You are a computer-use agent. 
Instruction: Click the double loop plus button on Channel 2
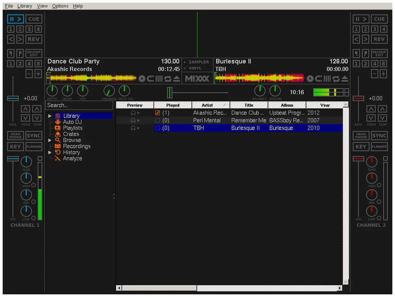pyautogui.click(x=384, y=74)
